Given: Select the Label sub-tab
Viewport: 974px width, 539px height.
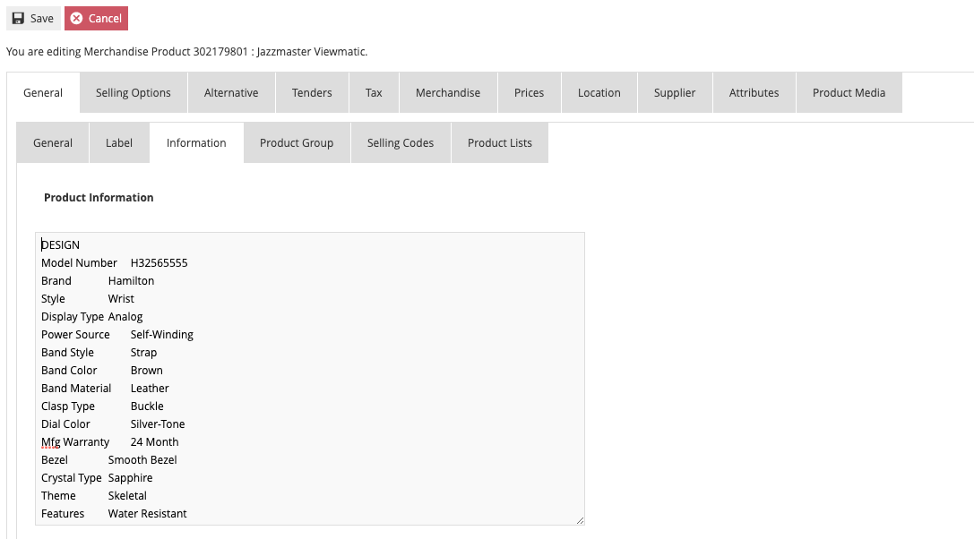Looking at the screenshot, I should (119, 142).
